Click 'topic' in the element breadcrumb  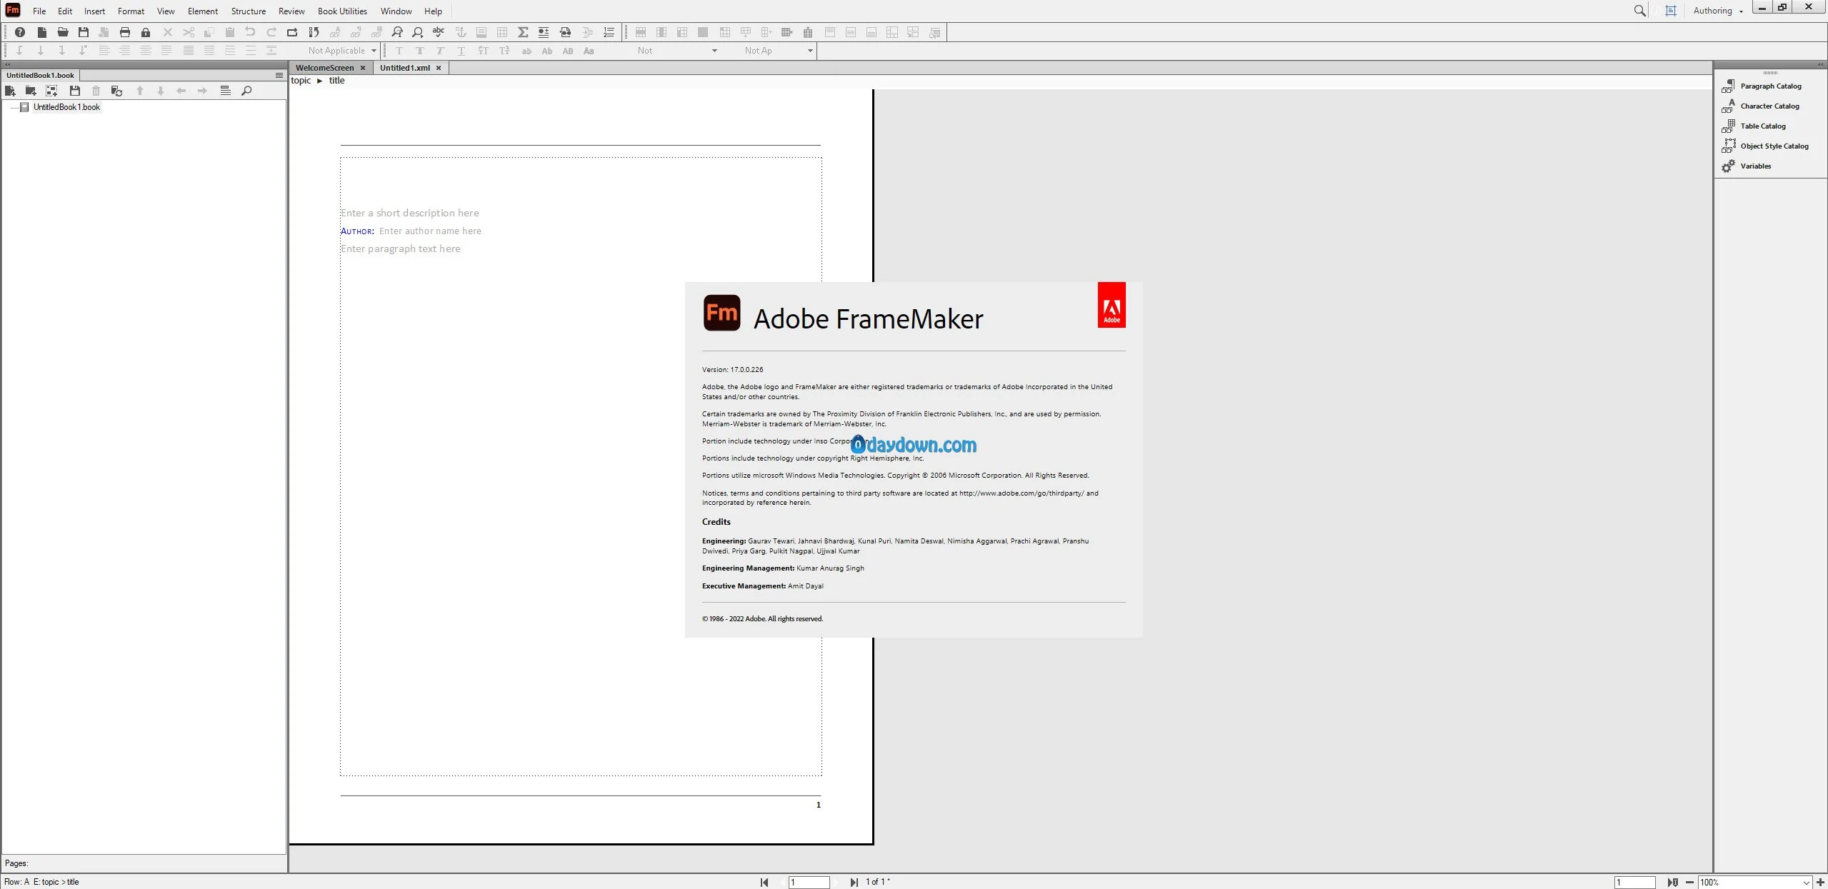click(301, 81)
